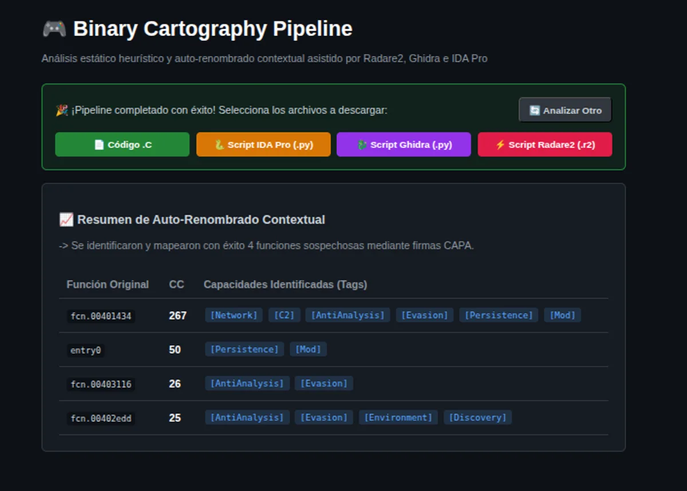Click the Resumen de Auto-Renombrado Contextual heading
Image resolution: width=687 pixels, height=491 pixels.
[201, 219]
